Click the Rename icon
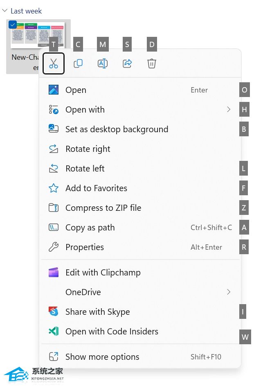The height and width of the screenshot is (386, 263). (103, 63)
